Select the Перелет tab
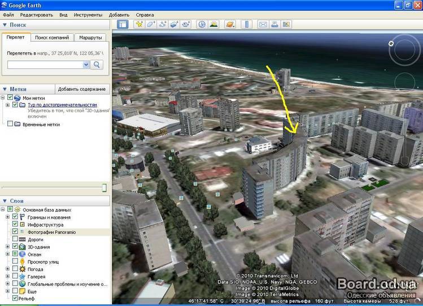This screenshot has width=423, height=306. (x=15, y=37)
